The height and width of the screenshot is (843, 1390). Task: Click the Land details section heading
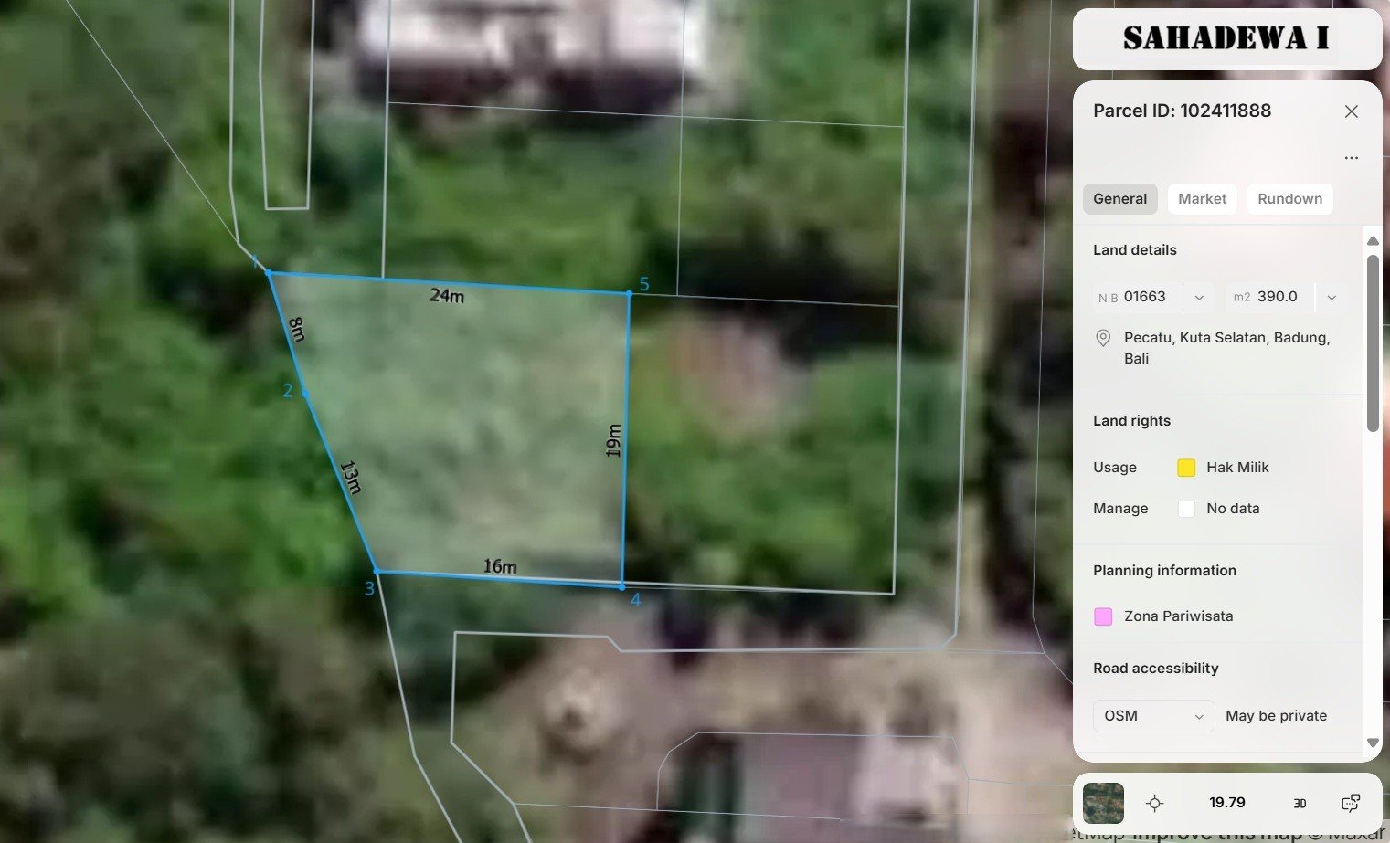(x=1134, y=250)
